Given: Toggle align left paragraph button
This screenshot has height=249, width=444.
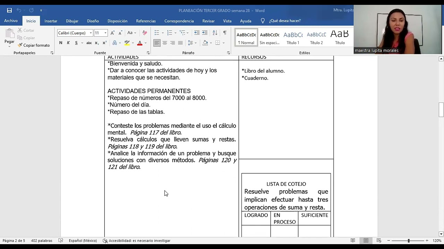Looking at the screenshot, I should 157,43.
